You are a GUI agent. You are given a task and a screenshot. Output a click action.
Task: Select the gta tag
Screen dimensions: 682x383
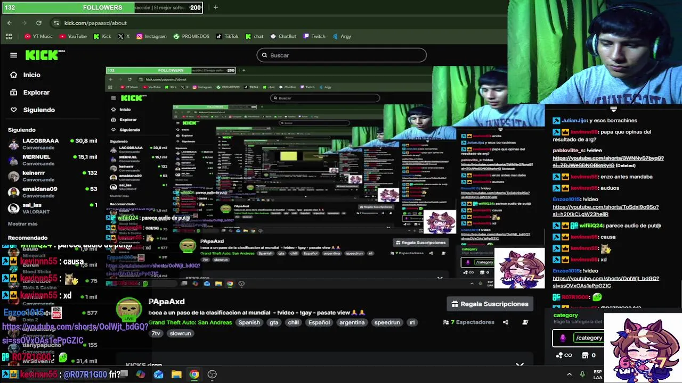[x=274, y=322]
